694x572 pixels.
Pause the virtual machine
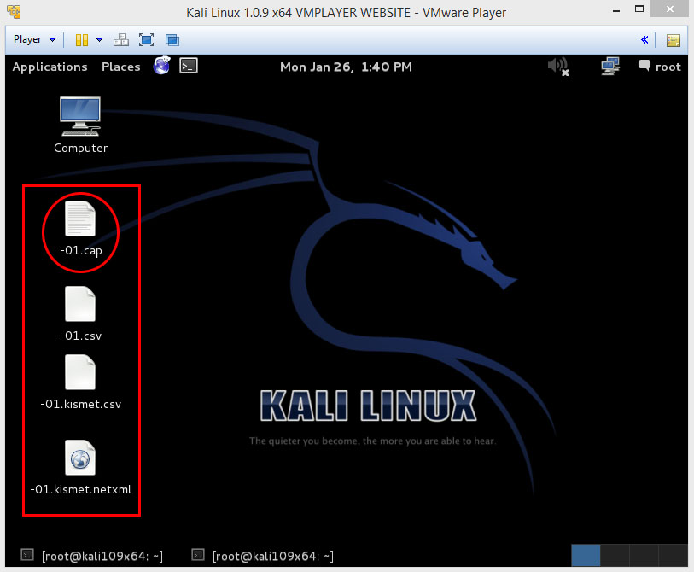82,40
